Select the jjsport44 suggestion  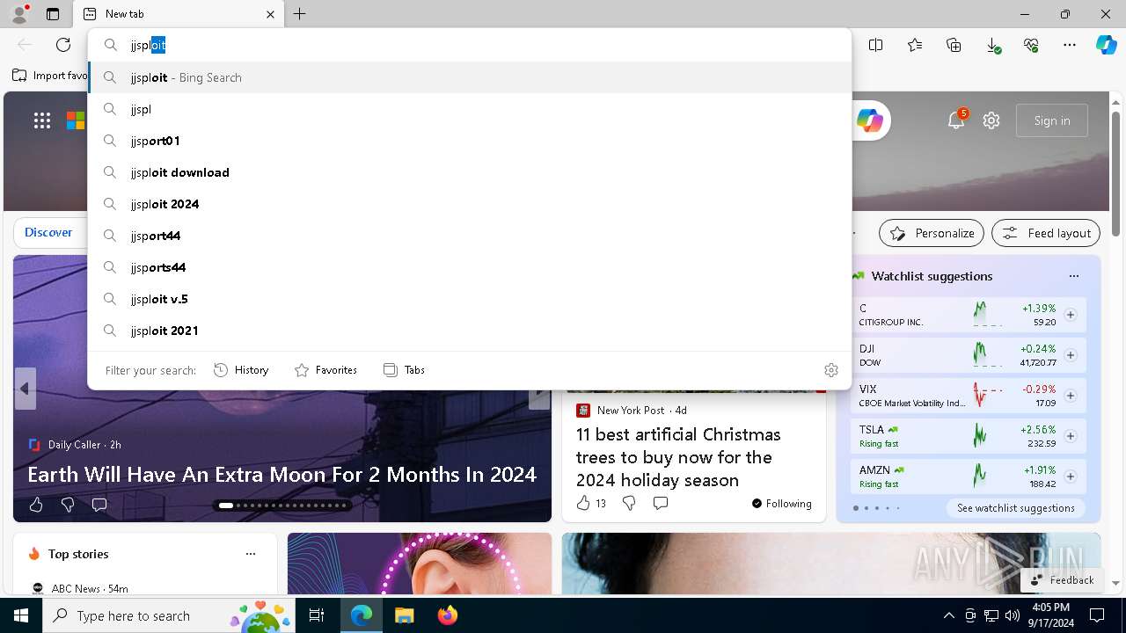470,236
